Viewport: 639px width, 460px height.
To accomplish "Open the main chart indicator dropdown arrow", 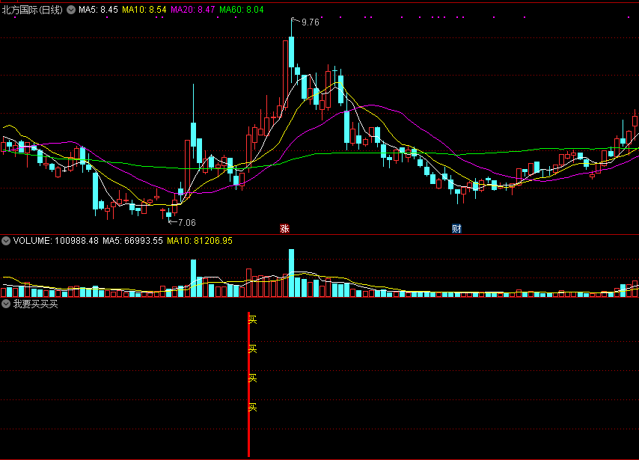I will point(71,10).
